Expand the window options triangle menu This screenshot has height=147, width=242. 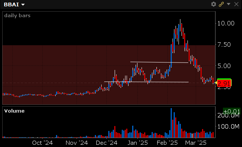[x=229, y=4]
